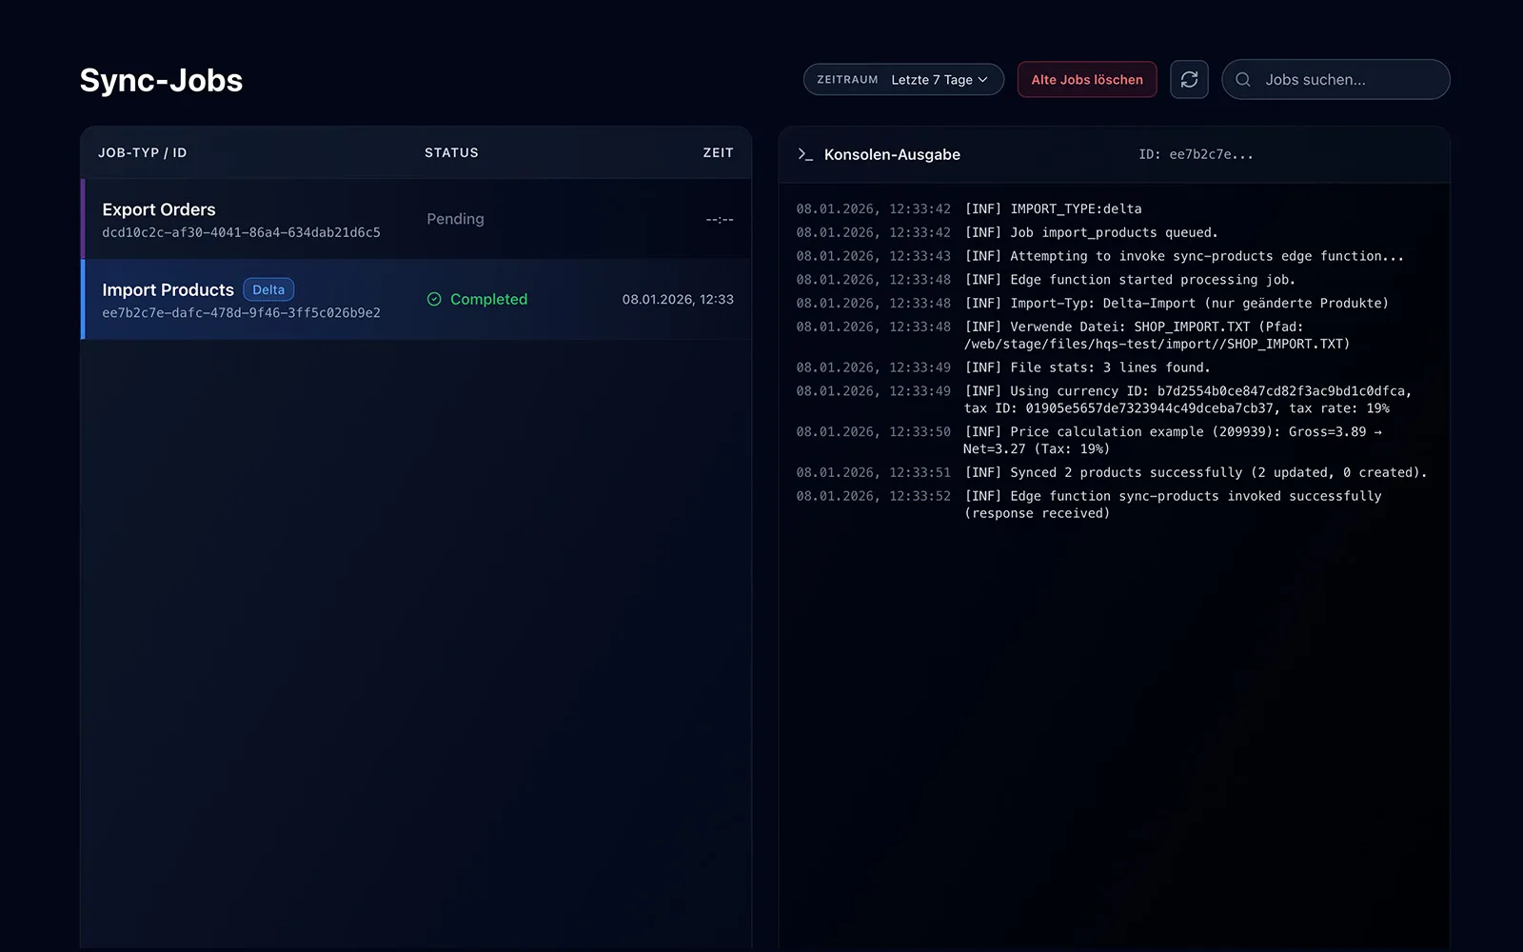Click the File stats: 3 lines found line
The width and height of the screenshot is (1523, 952).
pyautogui.click(x=1087, y=367)
